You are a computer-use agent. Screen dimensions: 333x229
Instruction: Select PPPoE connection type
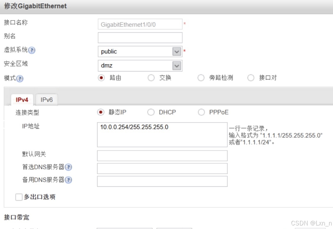[201, 112]
